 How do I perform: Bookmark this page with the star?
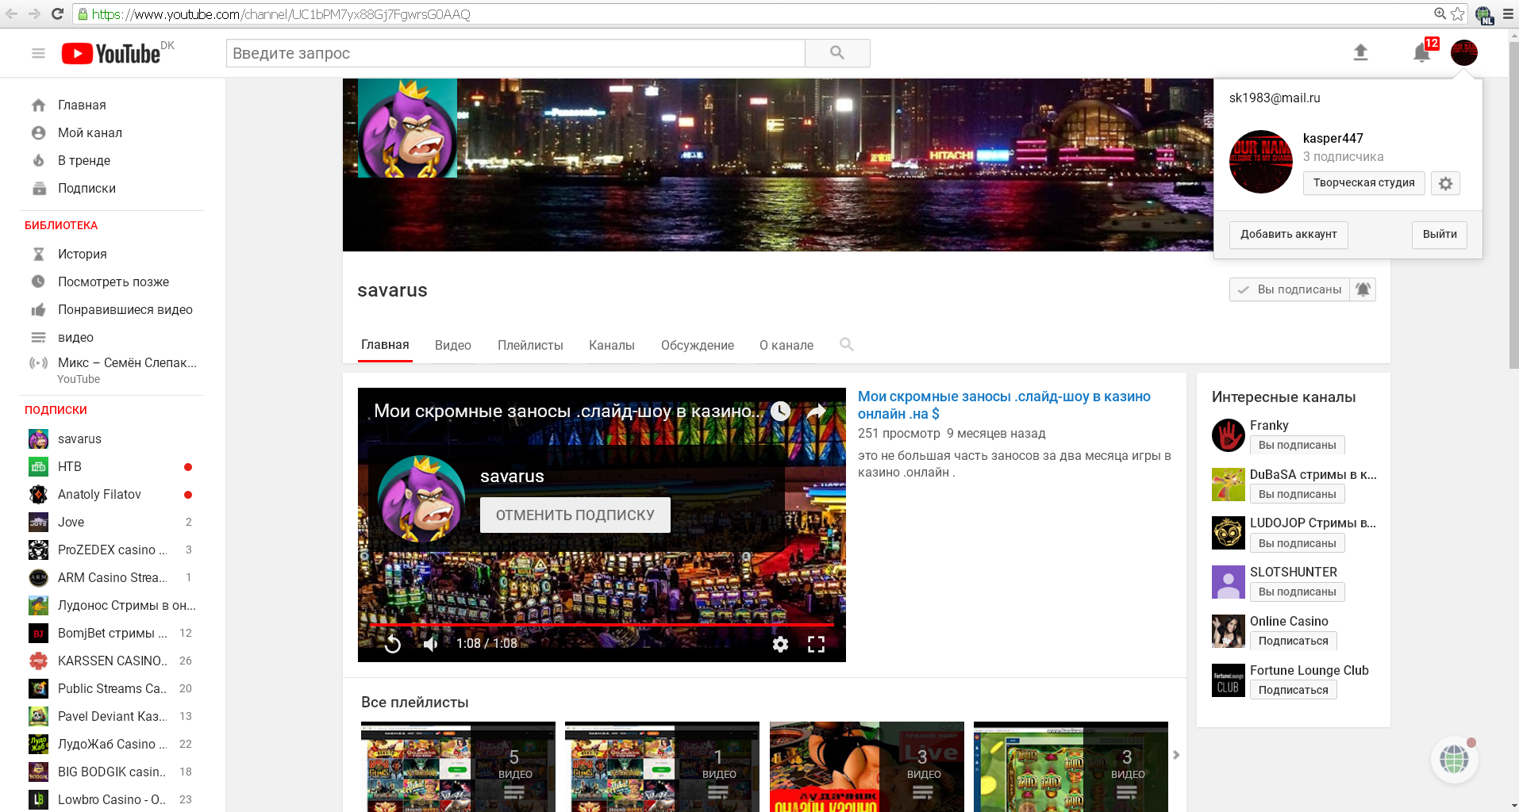(1458, 13)
